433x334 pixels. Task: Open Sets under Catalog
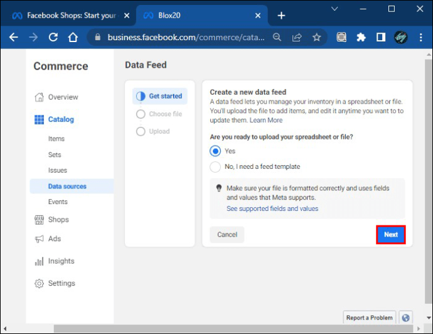pyautogui.click(x=55, y=154)
